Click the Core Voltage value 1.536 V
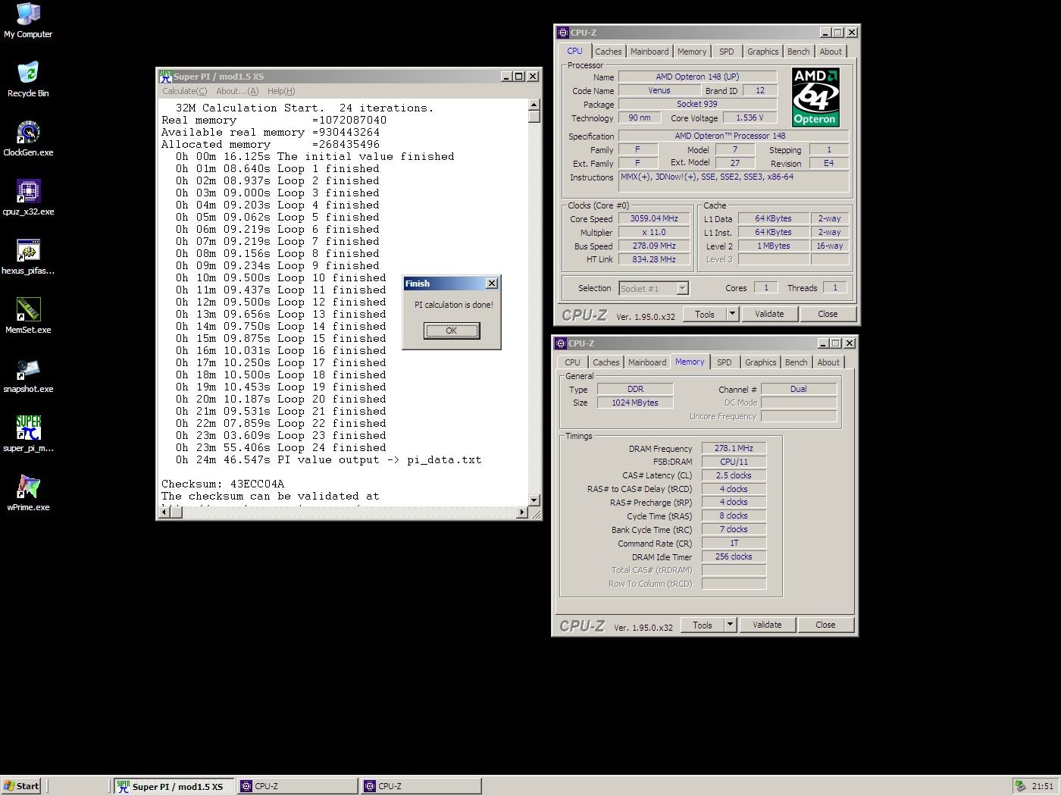Viewport: 1061px width, 796px height. pyautogui.click(x=750, y=118)
